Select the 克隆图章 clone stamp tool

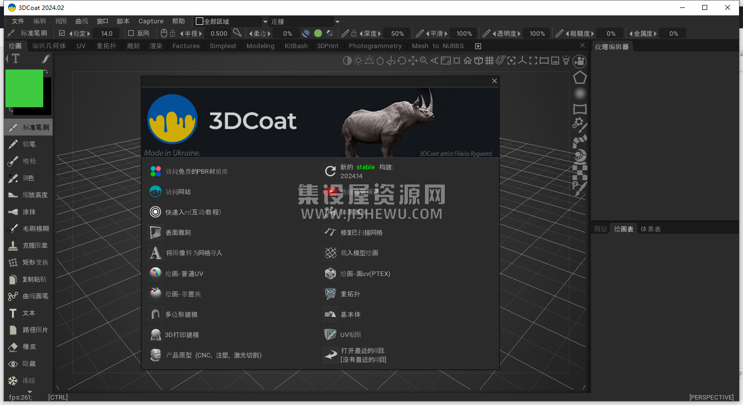point(28,246)
